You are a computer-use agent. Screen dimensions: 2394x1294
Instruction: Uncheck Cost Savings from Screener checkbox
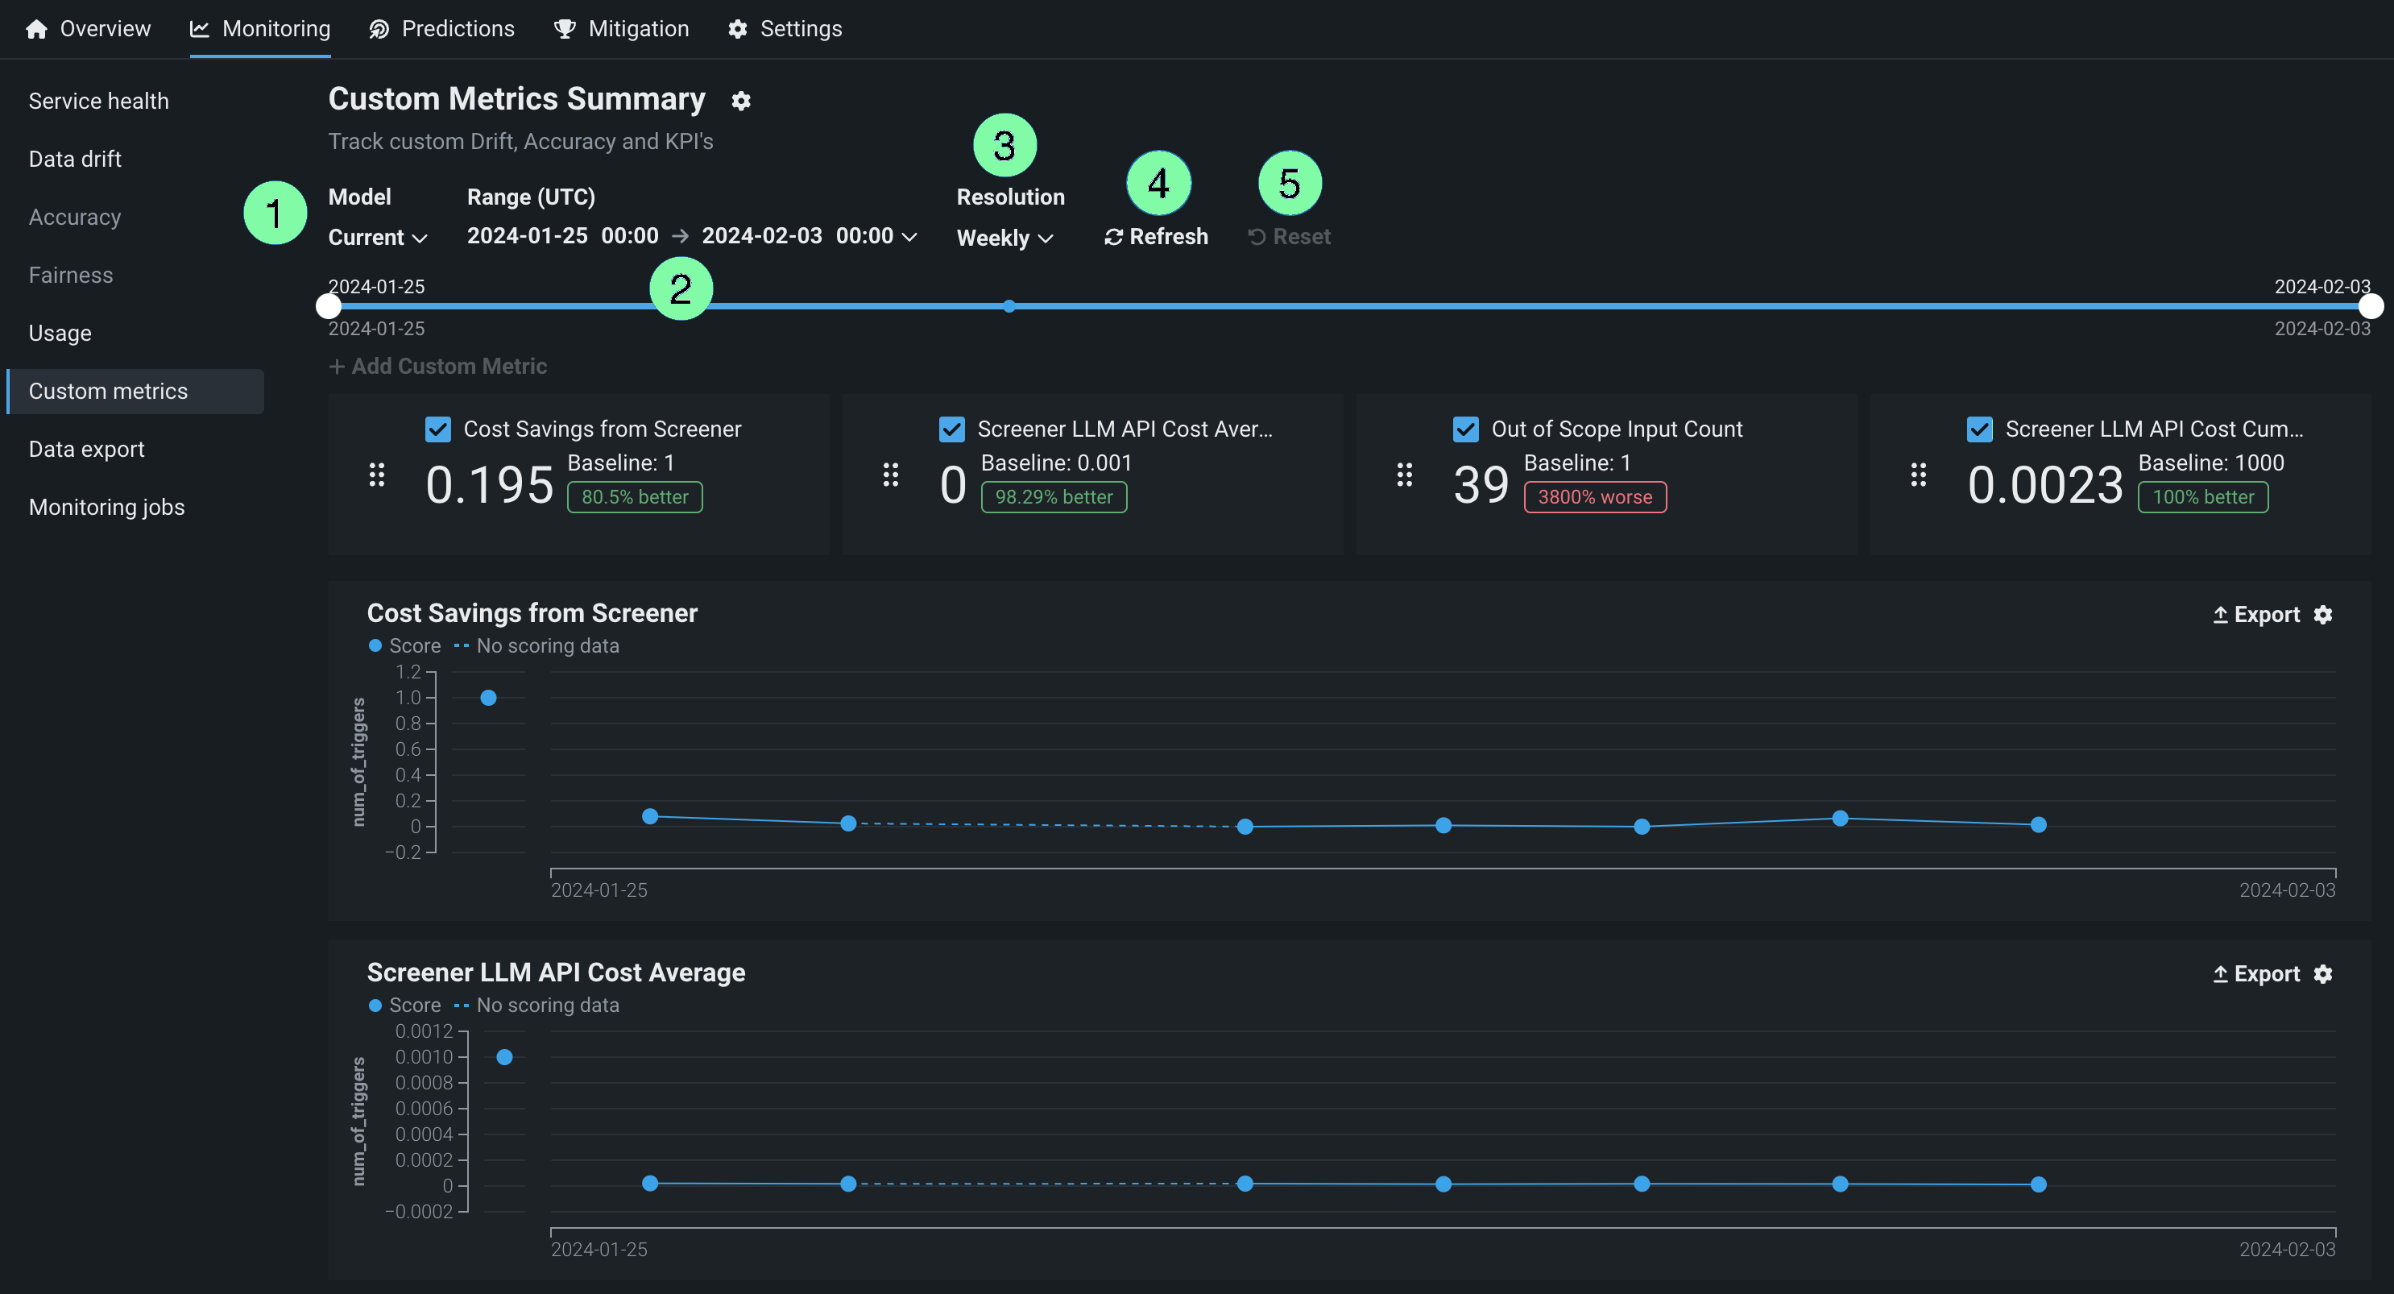(437, 429)
